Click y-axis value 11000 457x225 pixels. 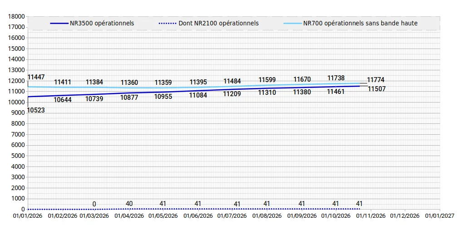tap(18, 92)
